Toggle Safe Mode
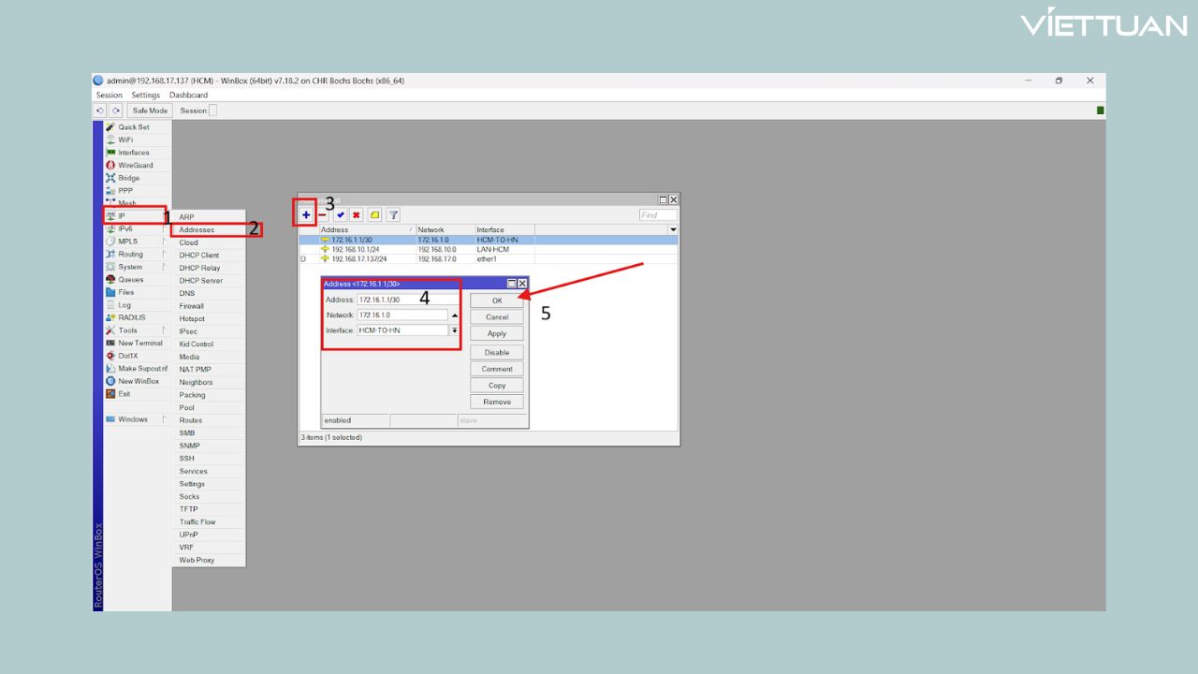 pyautogui.click(x=150, y=110)
